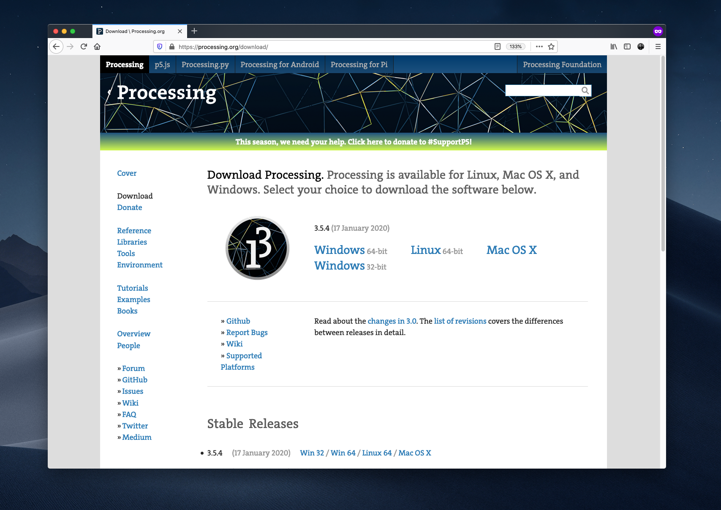
Task: Open the changes in 3.0 link
Action: [392, 321]
